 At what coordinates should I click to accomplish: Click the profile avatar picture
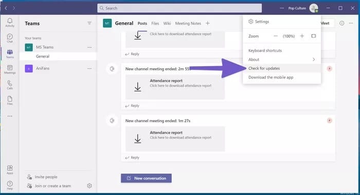(x=314, y=8)
